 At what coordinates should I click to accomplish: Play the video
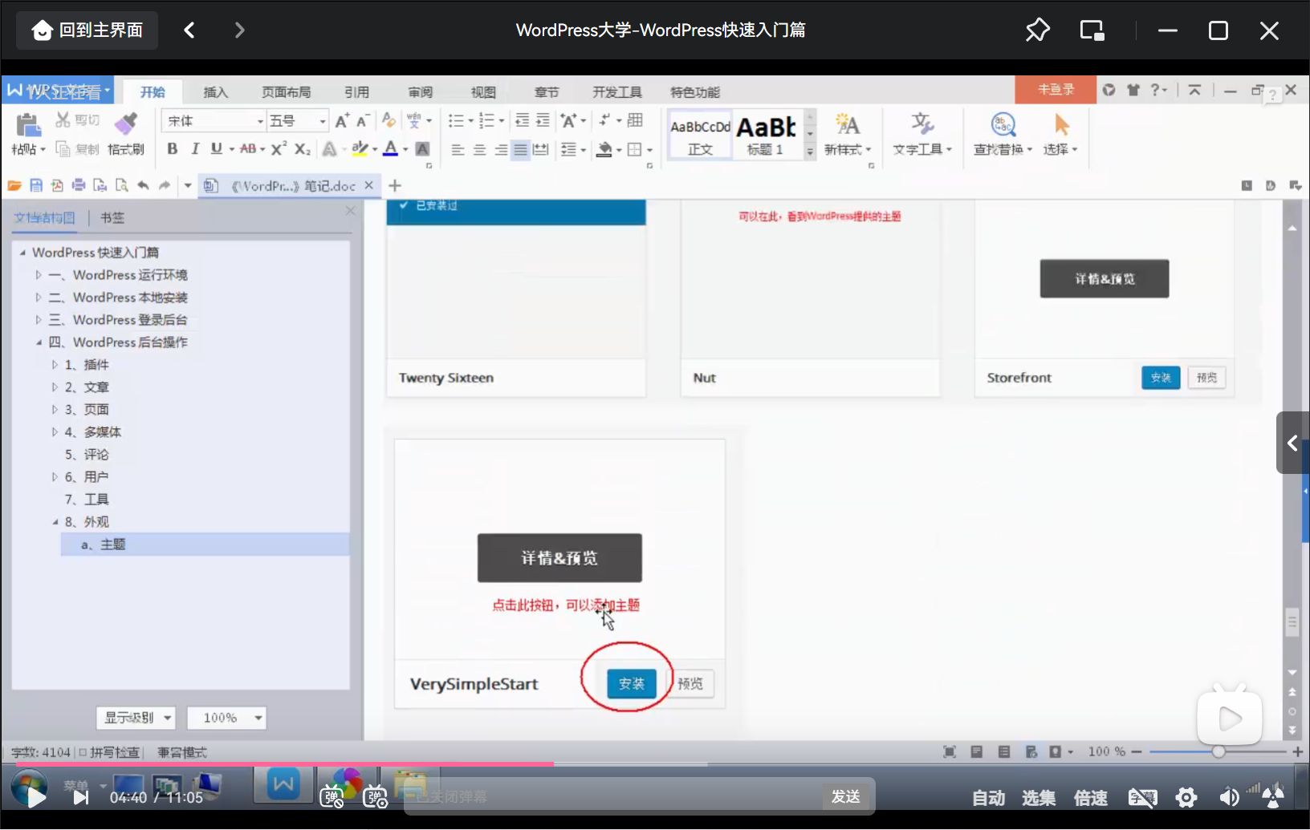35,797
